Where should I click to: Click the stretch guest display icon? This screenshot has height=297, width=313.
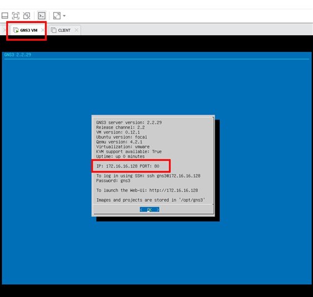tap(57, 15)
